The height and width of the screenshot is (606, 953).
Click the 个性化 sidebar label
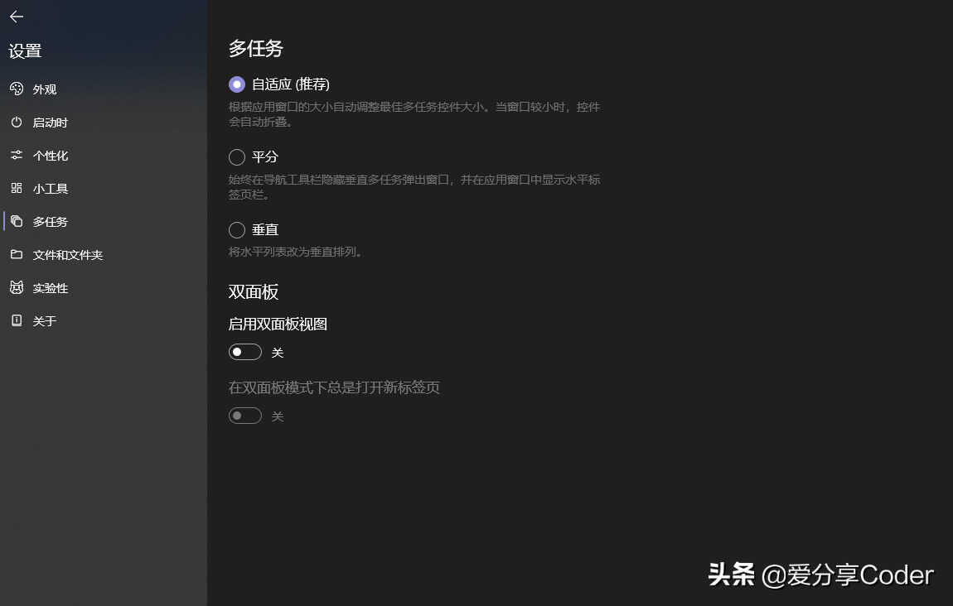(x=51, y=156)
